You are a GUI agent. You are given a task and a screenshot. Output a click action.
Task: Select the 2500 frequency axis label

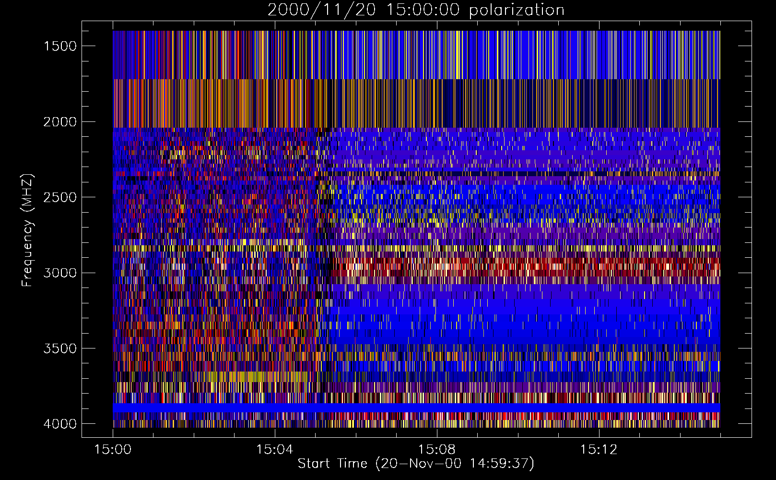click(60, 197)
